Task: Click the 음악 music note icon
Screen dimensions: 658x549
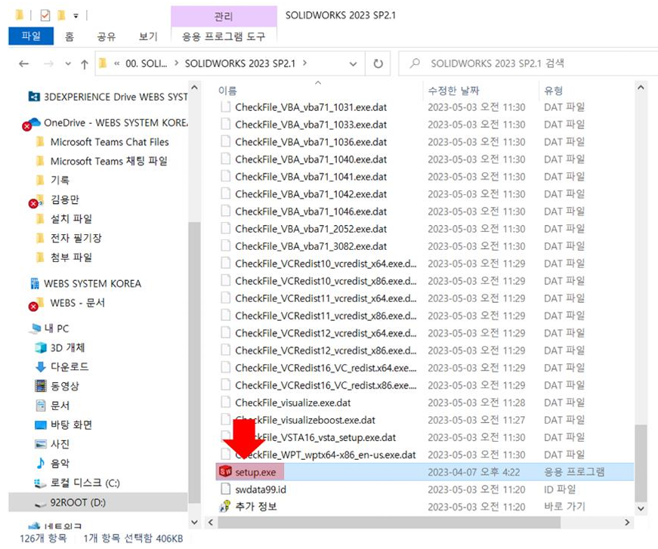Action: (41, 463)
